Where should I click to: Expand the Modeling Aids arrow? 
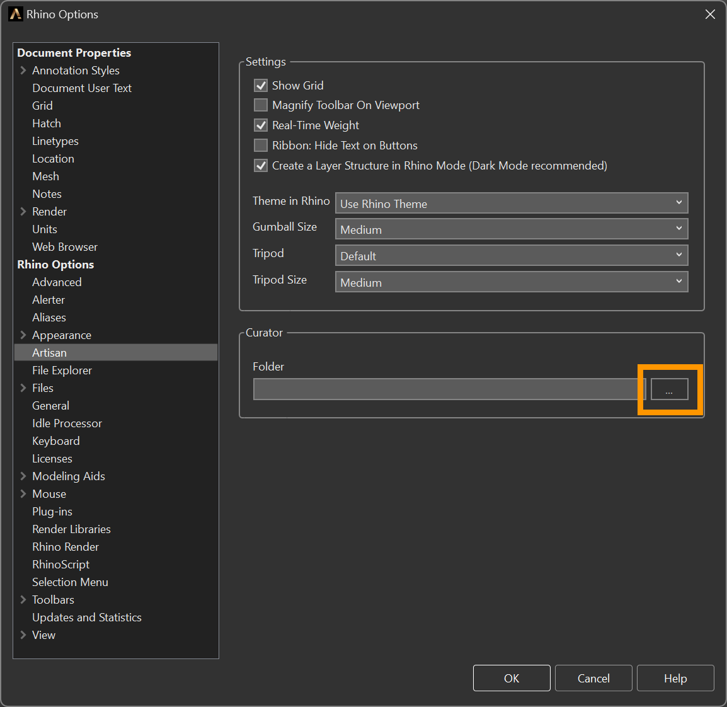pos(23,476)
